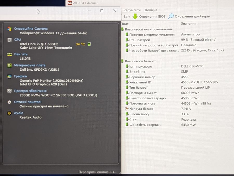Close the front system info window
Image resolution: width=234 pixels, height=176 pixels.
coord(115,11)
